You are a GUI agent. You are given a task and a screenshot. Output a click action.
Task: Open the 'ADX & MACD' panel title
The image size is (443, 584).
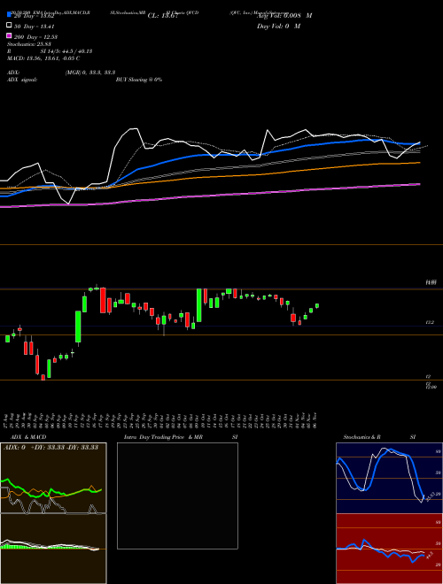[28, 437]
